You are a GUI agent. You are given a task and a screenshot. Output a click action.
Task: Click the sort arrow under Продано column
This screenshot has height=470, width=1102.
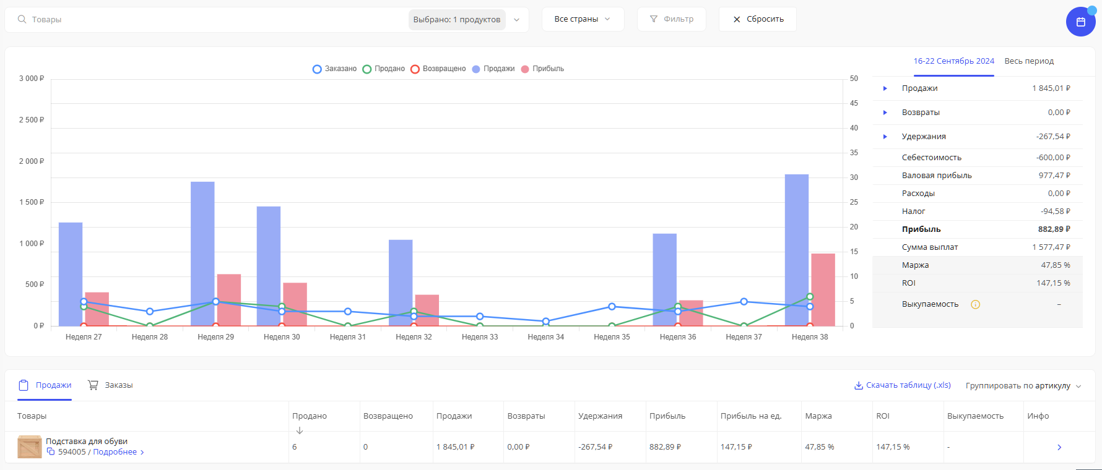coord(300,430)
